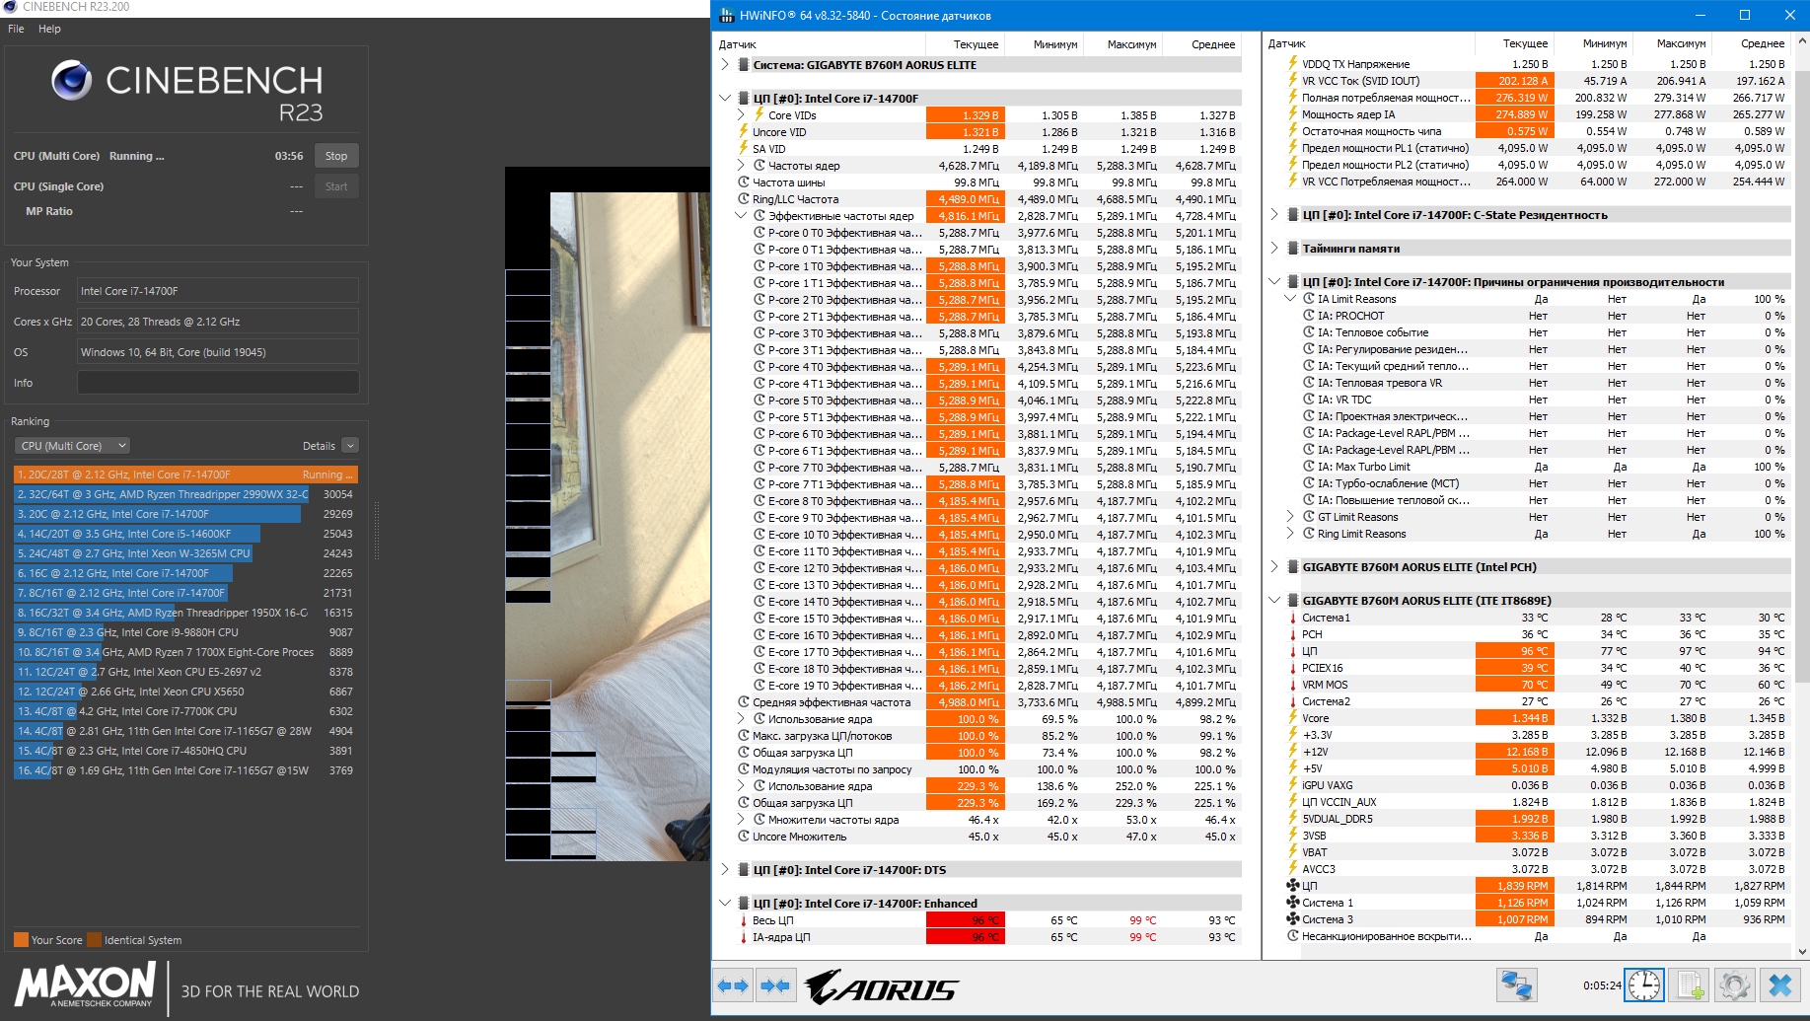Open HWiNFO remote monitoring via network computers icon
Image resolution: width=1810 pixels, height=1021 pixels.
pyautogui.click(x=1516, y=985)
